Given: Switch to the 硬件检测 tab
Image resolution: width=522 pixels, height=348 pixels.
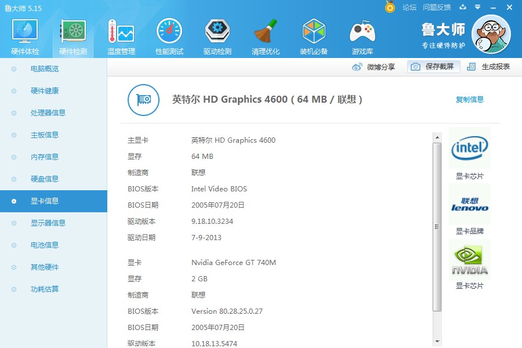Looking at the screenshot, I should pyautogui.click(x=72, y=35).
